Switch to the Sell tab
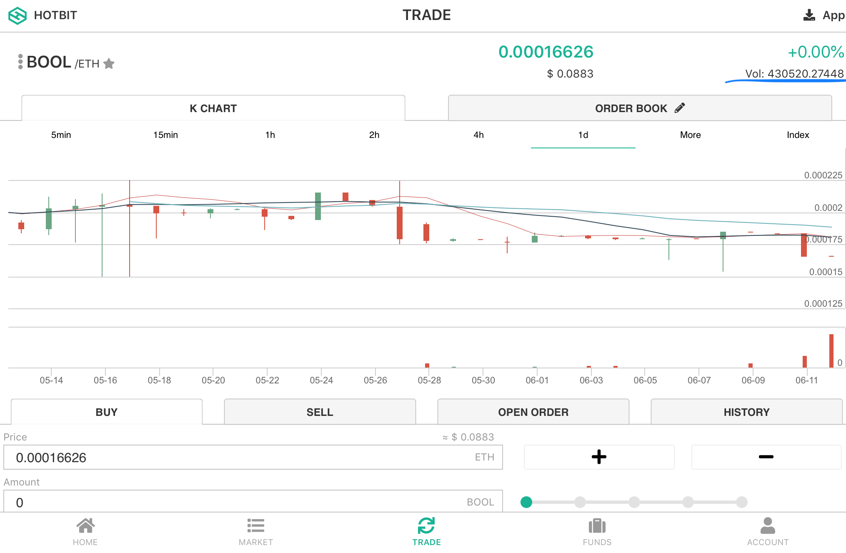Image resolution: width=846 pixels, height=553 pixels. (320, 412)
